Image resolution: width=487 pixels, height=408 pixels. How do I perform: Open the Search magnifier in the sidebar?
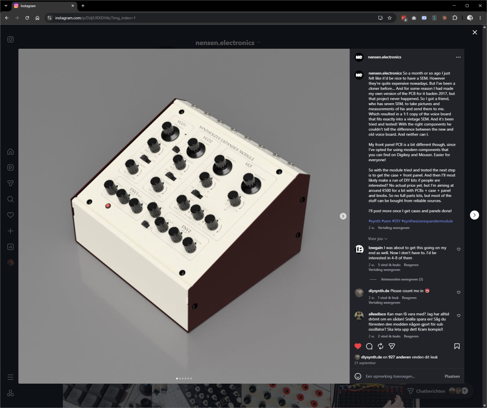pyautogui.click(x=11, y=199)
